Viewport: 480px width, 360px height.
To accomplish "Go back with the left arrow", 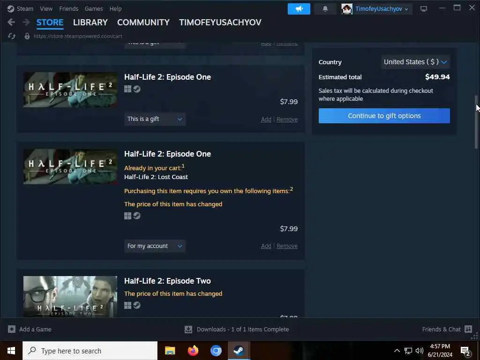I will point(11,22).
